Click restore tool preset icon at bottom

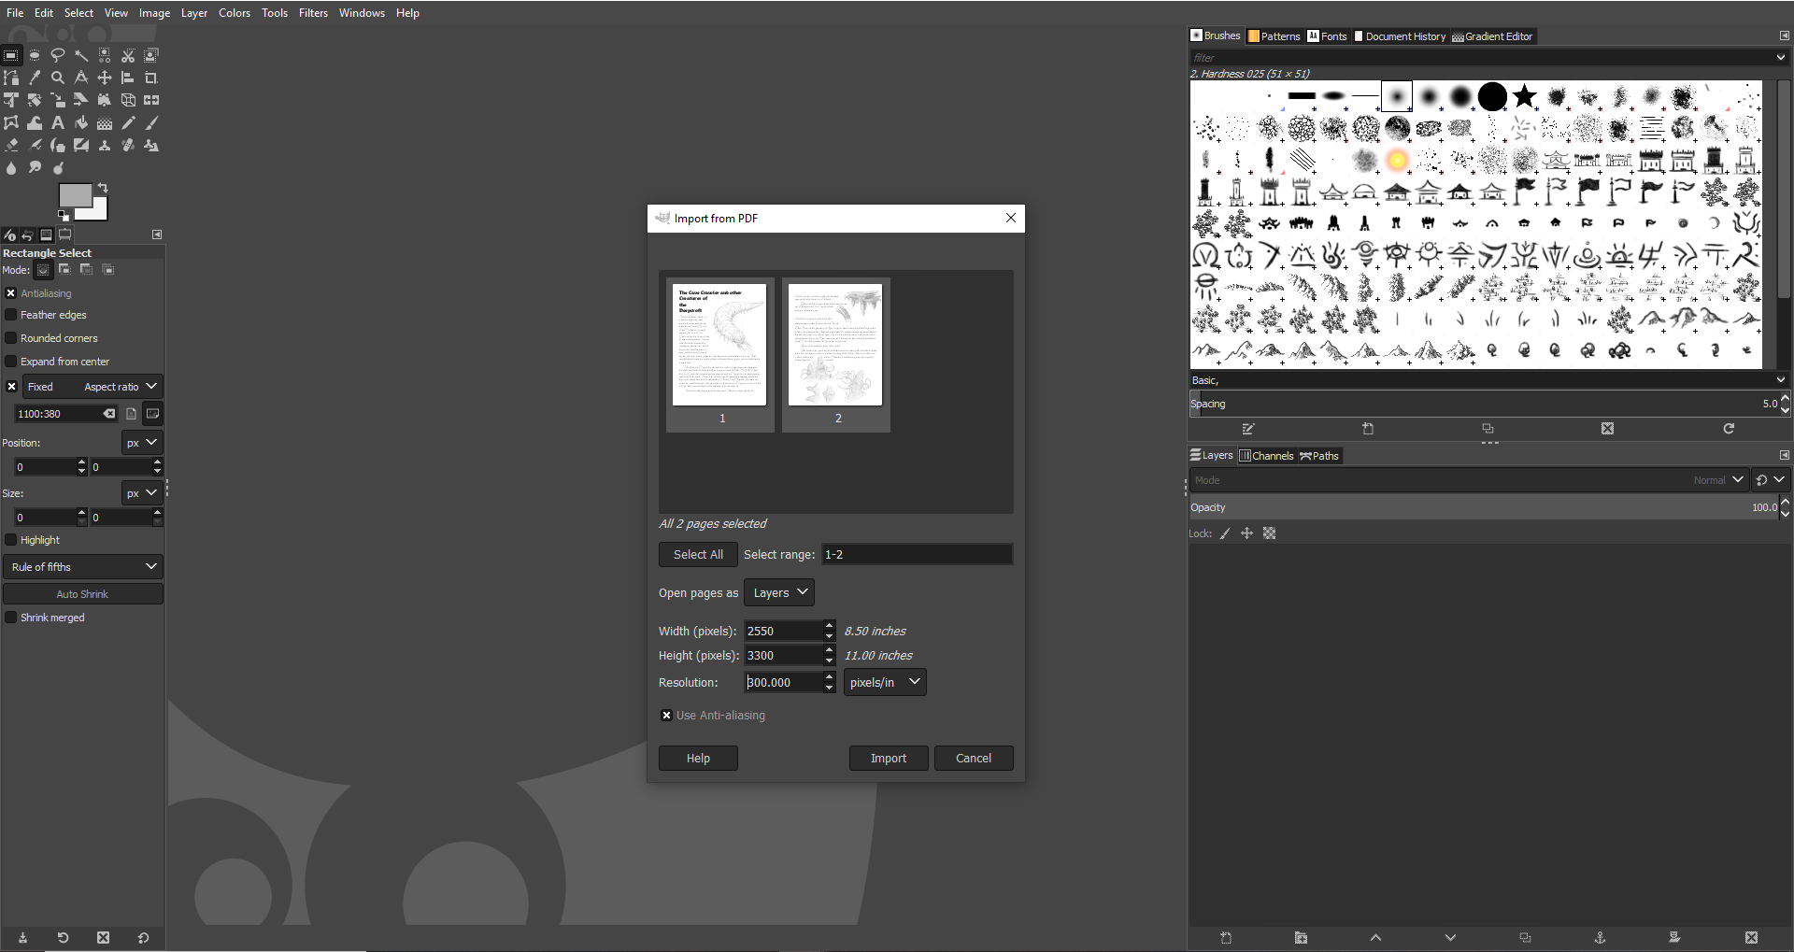[x=63, y=937]
